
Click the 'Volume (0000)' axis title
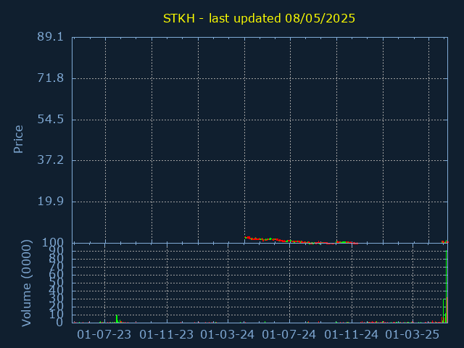[26, 283]
